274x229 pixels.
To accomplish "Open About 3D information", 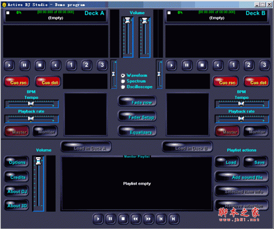I will point(17,205).
